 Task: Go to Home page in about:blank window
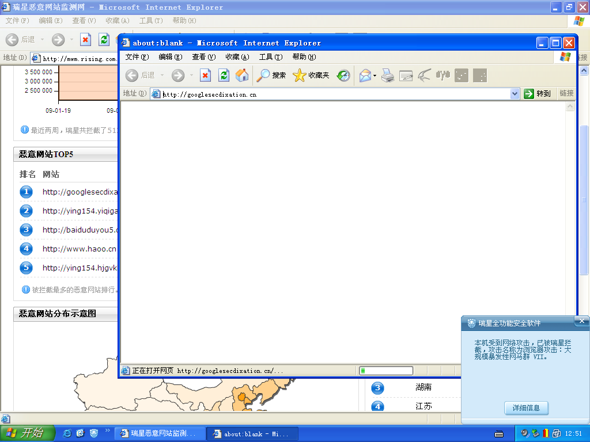click(x=242, y=75)
